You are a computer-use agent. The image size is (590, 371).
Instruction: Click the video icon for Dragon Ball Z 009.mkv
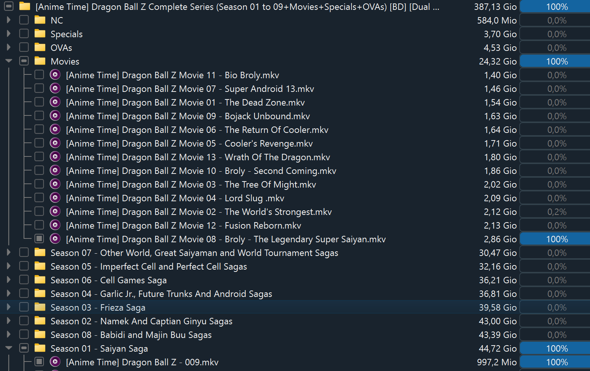pos(55,362)
